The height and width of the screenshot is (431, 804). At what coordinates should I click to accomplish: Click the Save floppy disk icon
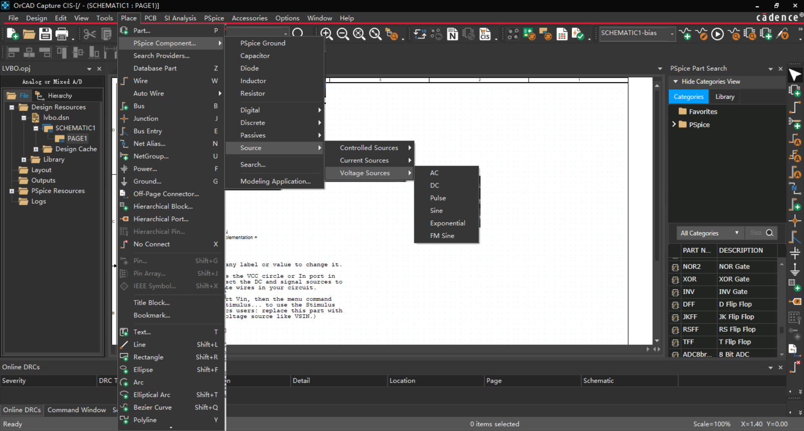(45, 34)
